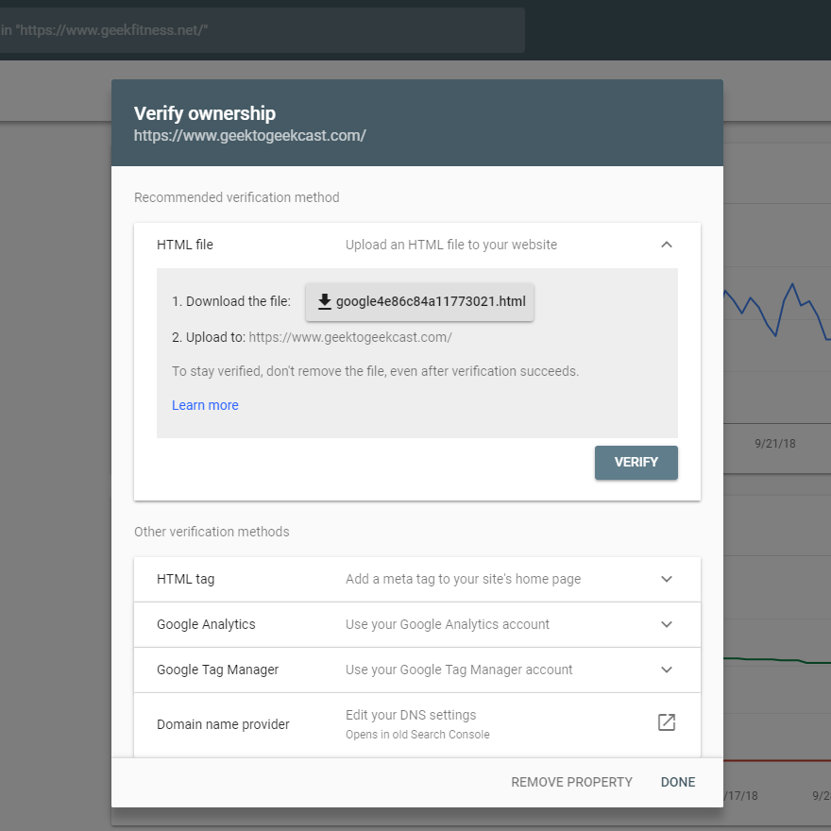Click the external link icon beside DNS settings
Screen dimensions: 831x831
pos(667,721)
